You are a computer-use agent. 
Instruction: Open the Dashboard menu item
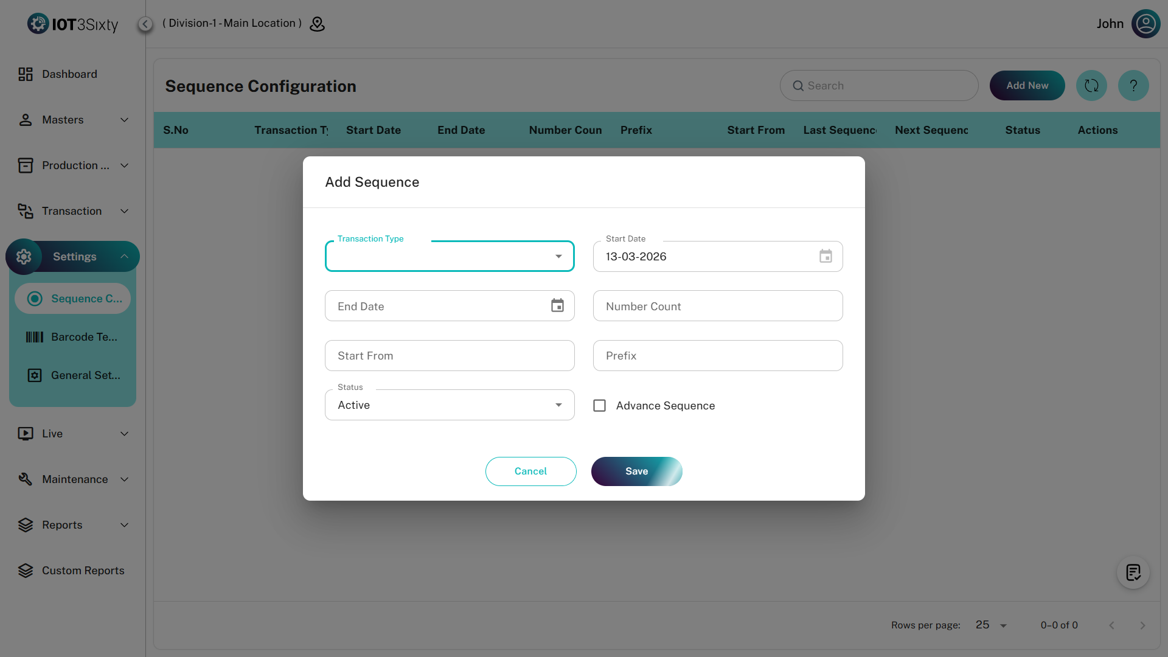pos(69,74)
